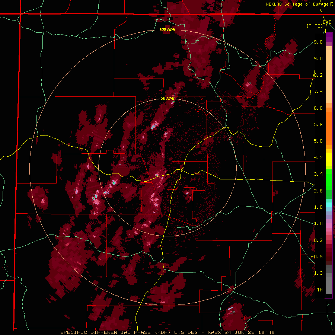Click the 7.4 value on color scale
This screenshot has width=335, height=335.
click(x=318, y=92)
